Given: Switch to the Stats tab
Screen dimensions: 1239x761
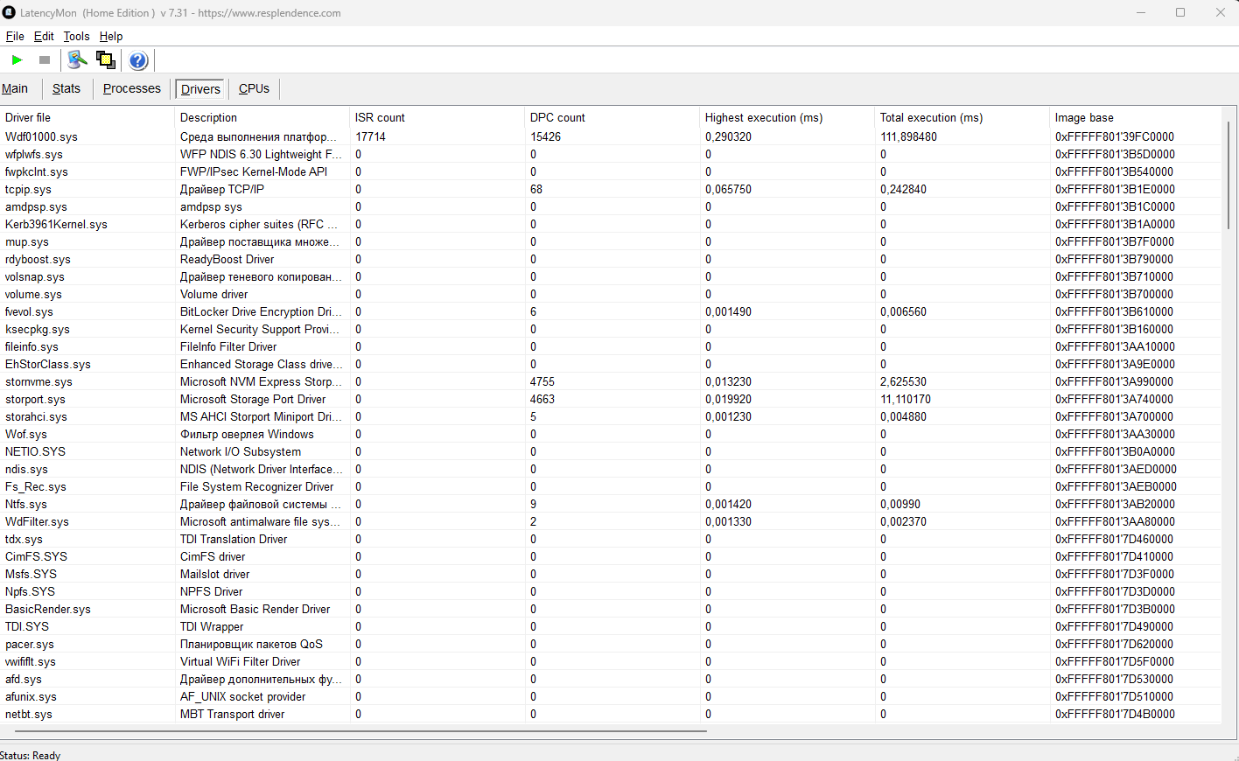Looking at the screenshot, I should point(66,88).
